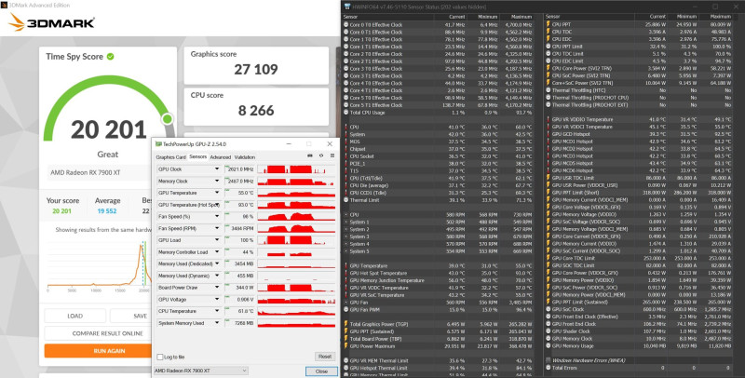Click the CPU score value 8 266

[x=256, y=111]
